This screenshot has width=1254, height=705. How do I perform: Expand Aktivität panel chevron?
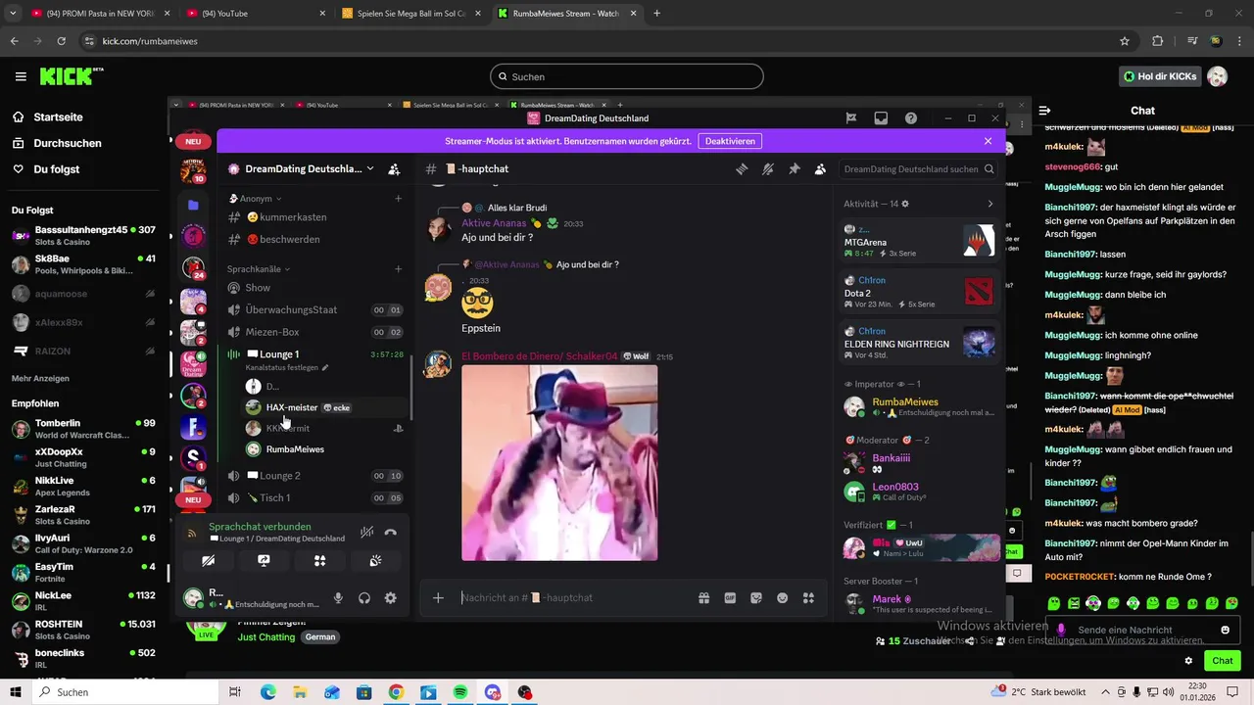click(x=989, y=204)
